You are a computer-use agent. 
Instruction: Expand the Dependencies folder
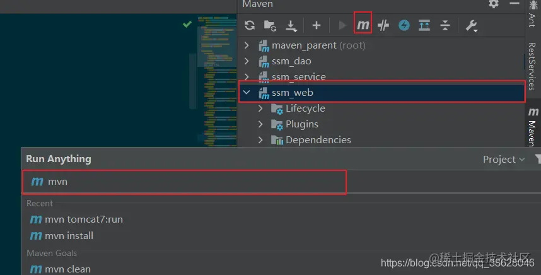(260, 140)
